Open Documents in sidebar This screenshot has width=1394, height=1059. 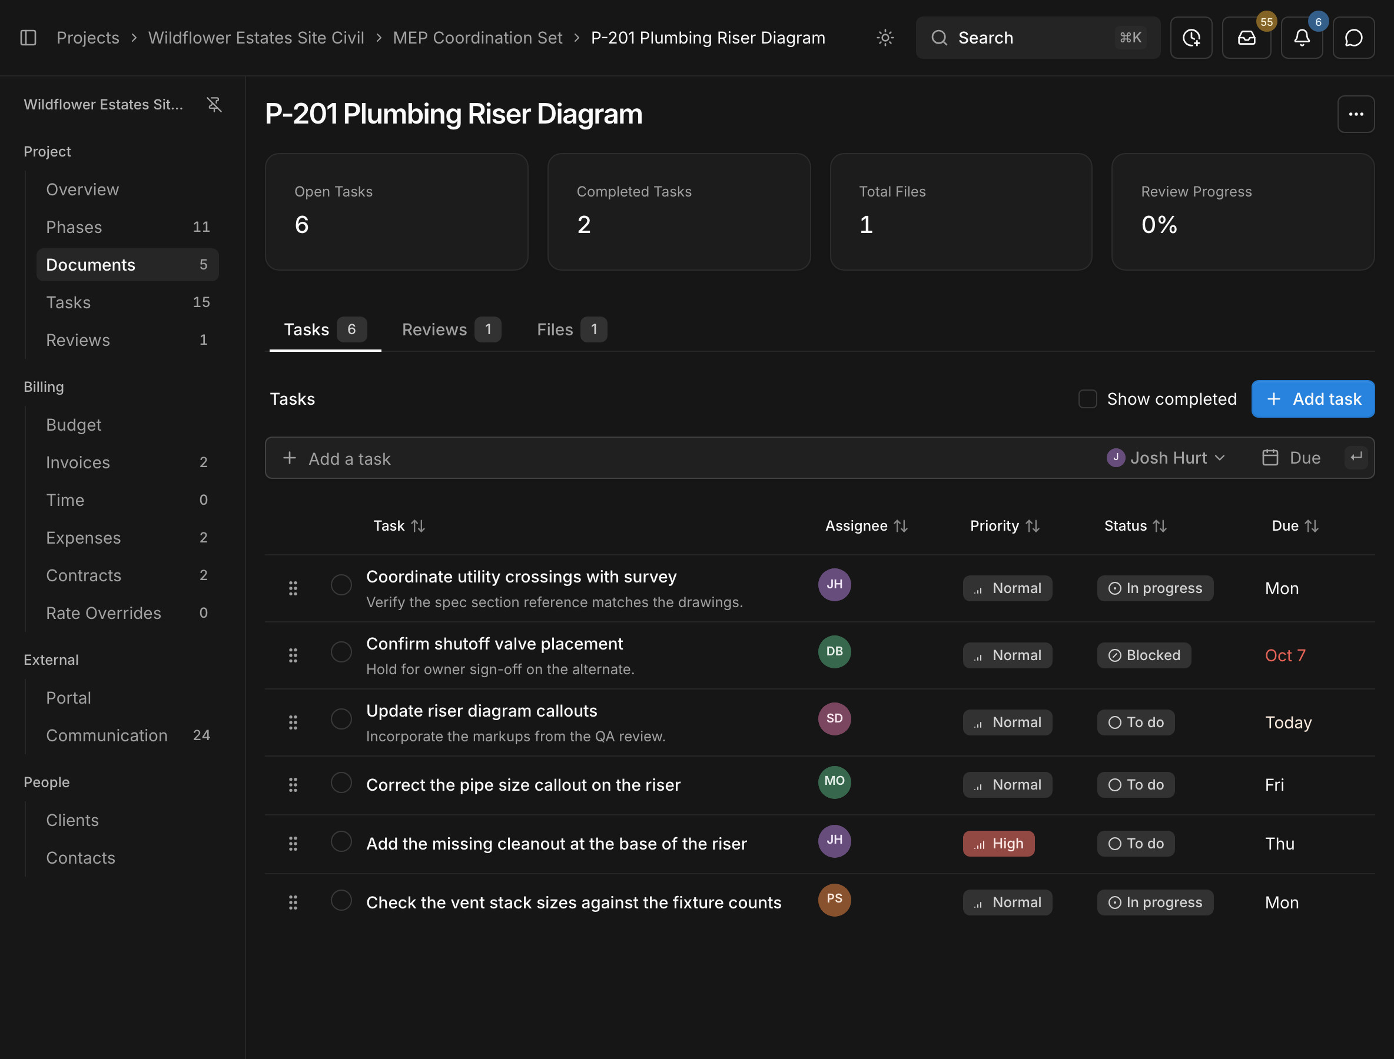[127, 265]
